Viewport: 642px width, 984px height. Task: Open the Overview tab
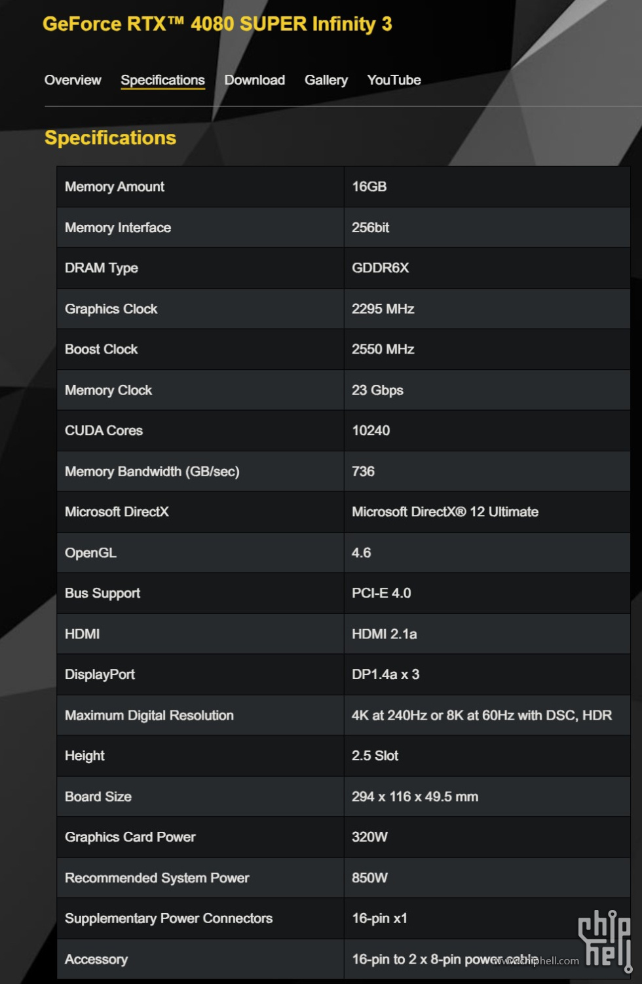tap(73, 80)
